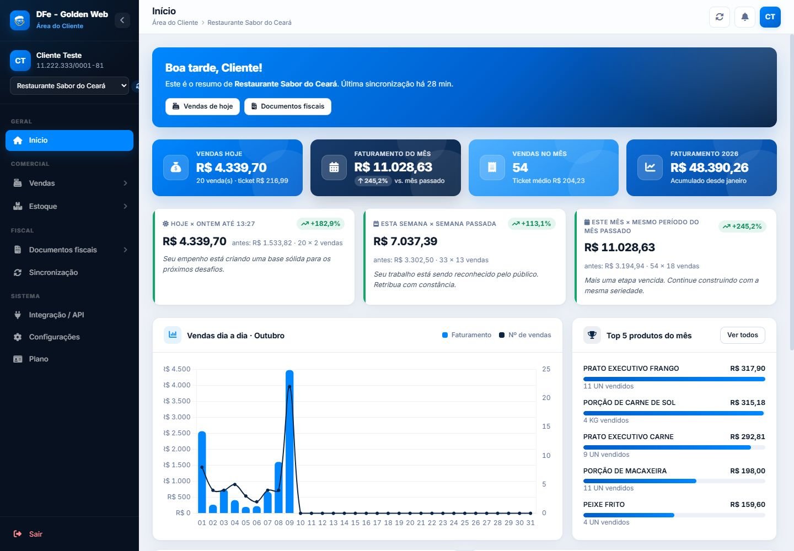794x551 pixels.
Task: Open Plano via its card icon
Action: [18, 359]
